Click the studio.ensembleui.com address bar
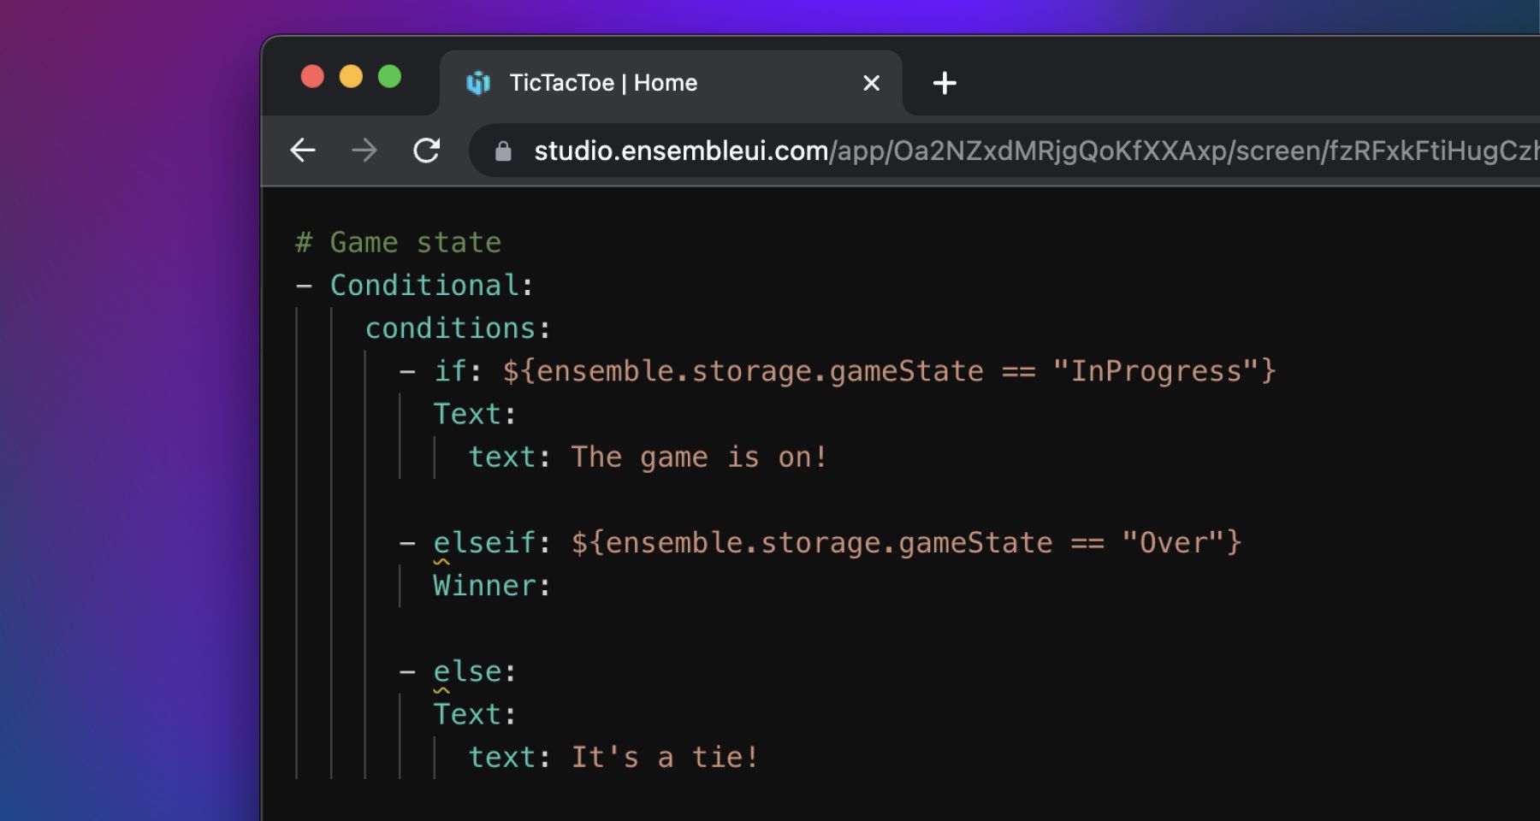Screen dimensions: 1540x821 [1005, 151]
